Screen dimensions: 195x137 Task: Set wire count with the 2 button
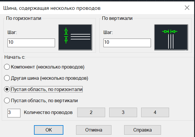(x=91, y=112)
